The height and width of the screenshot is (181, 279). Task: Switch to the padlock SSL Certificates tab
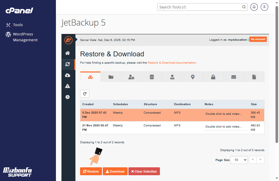click(x=213, y=77)
